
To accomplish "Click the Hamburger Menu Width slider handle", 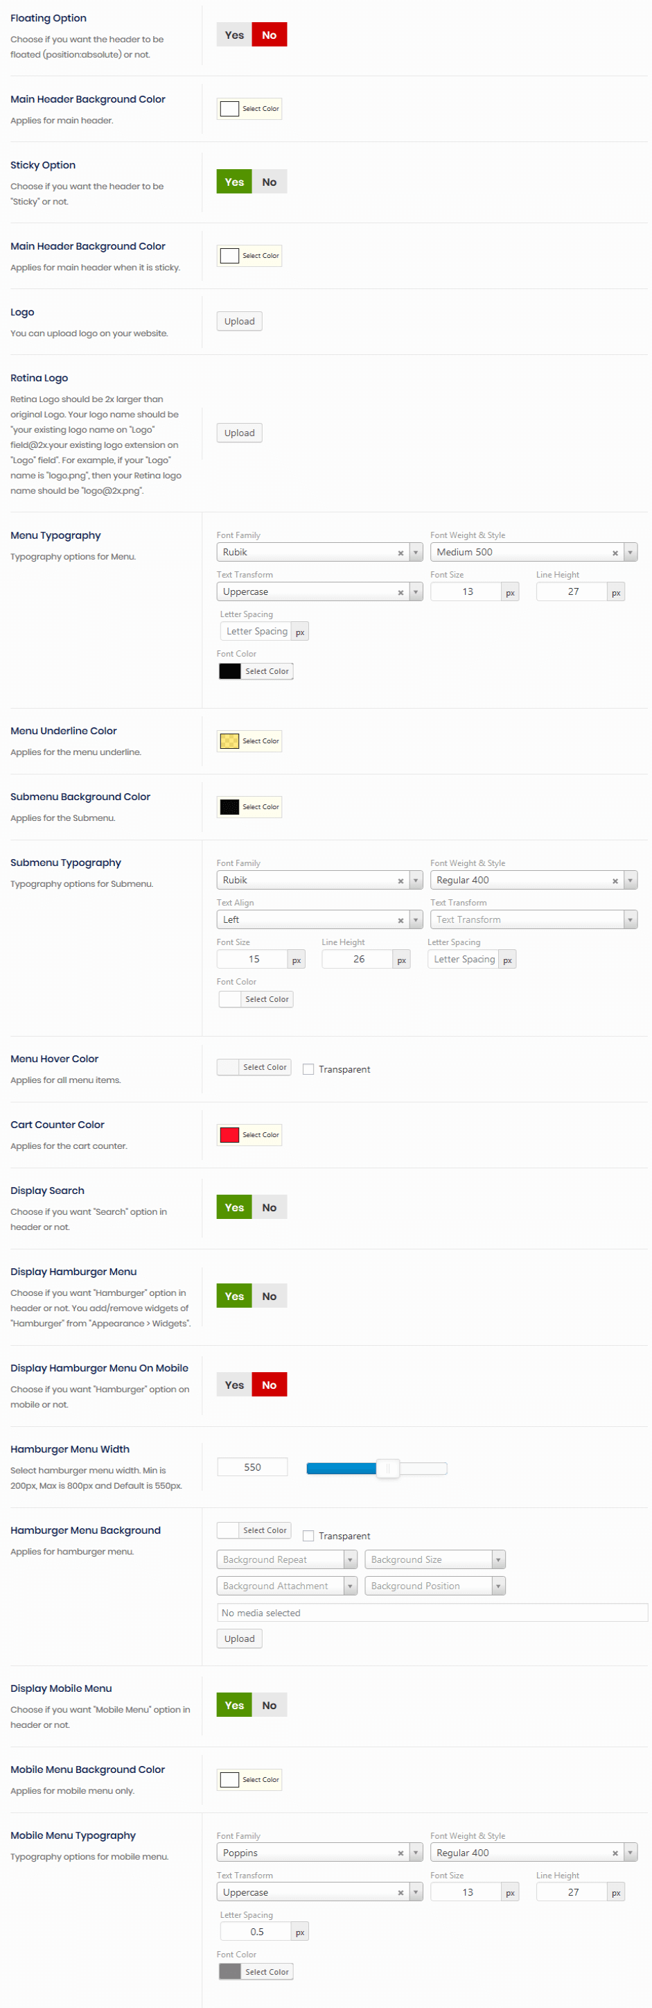I will (388, 1469).
